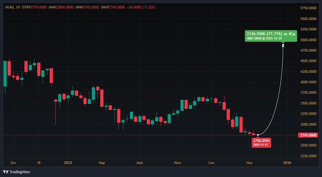Click the Окт label on the time axis

tap(13, 163)
